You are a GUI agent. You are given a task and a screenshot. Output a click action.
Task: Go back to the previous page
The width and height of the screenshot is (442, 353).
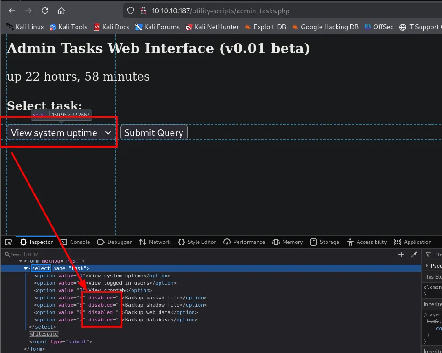pyautogui.click(x=12, y=11)
